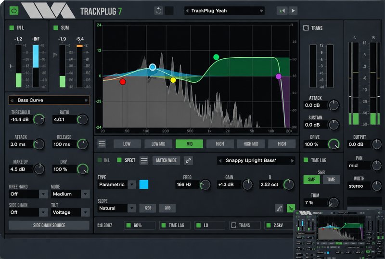Click the FREQ knob beside 166 Hz
The image size is (385, 259).
tap(205, 185)
